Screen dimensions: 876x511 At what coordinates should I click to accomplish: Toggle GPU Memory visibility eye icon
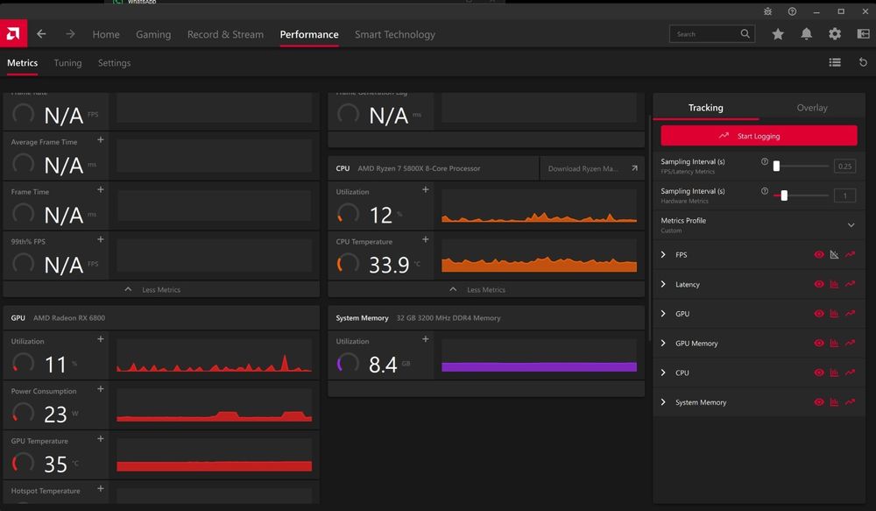pyautogui.click(x=819, y=343)
